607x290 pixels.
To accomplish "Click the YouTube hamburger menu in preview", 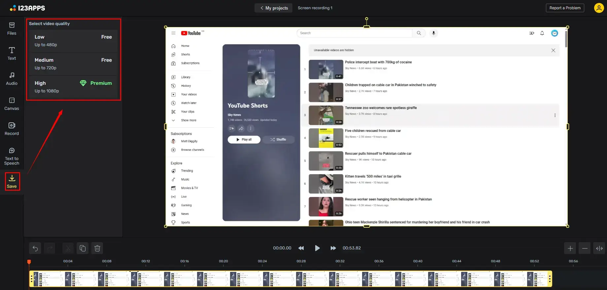I will (173, 33).
